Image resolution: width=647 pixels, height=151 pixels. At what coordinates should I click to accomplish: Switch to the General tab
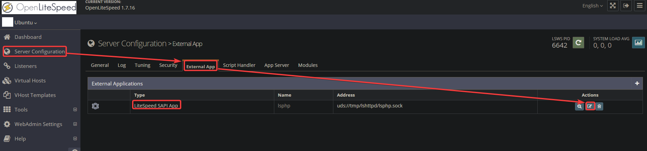click(x=100, y=65)
